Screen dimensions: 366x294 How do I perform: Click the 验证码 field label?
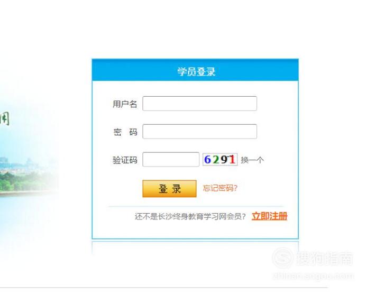coord(125,160)
